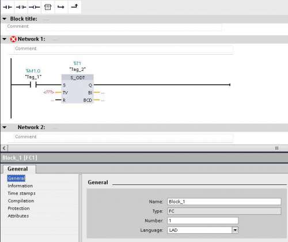Click the Network 2 comment field
Image resolution: width=288 pixels, height=242 pixels.
(x=124, y=137)
